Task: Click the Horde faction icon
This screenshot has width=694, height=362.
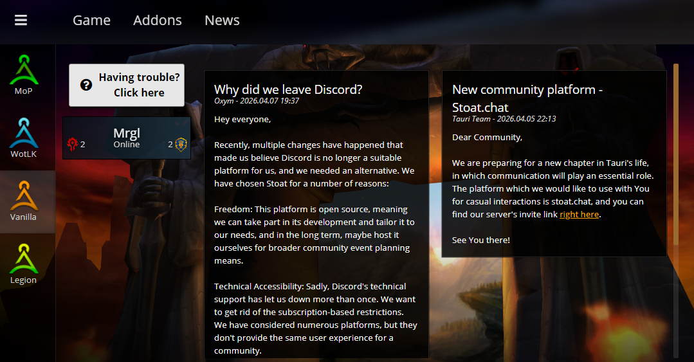Action: coord(72,144)
